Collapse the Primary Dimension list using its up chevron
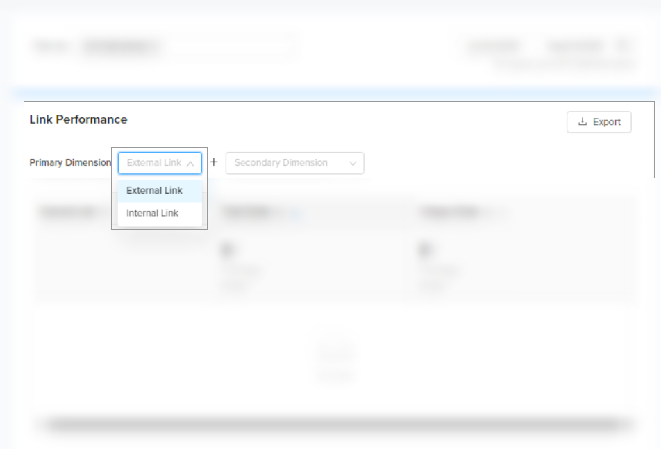 tap(190, 164)
